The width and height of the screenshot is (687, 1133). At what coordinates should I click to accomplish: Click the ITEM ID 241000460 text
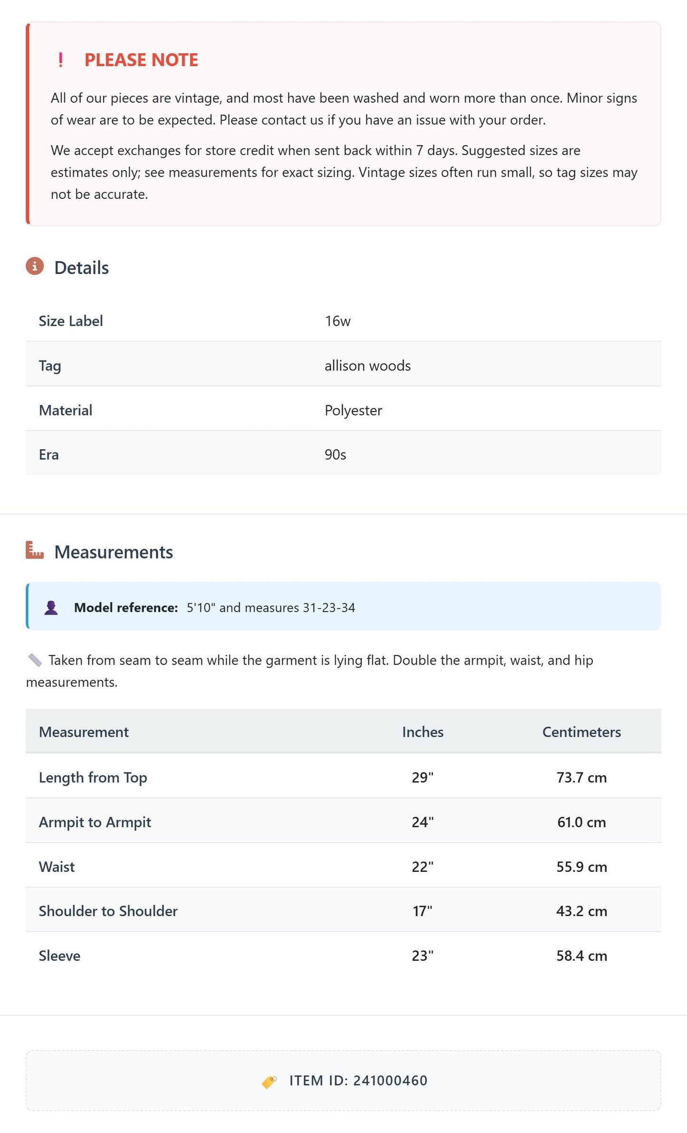click(358, 1081)
